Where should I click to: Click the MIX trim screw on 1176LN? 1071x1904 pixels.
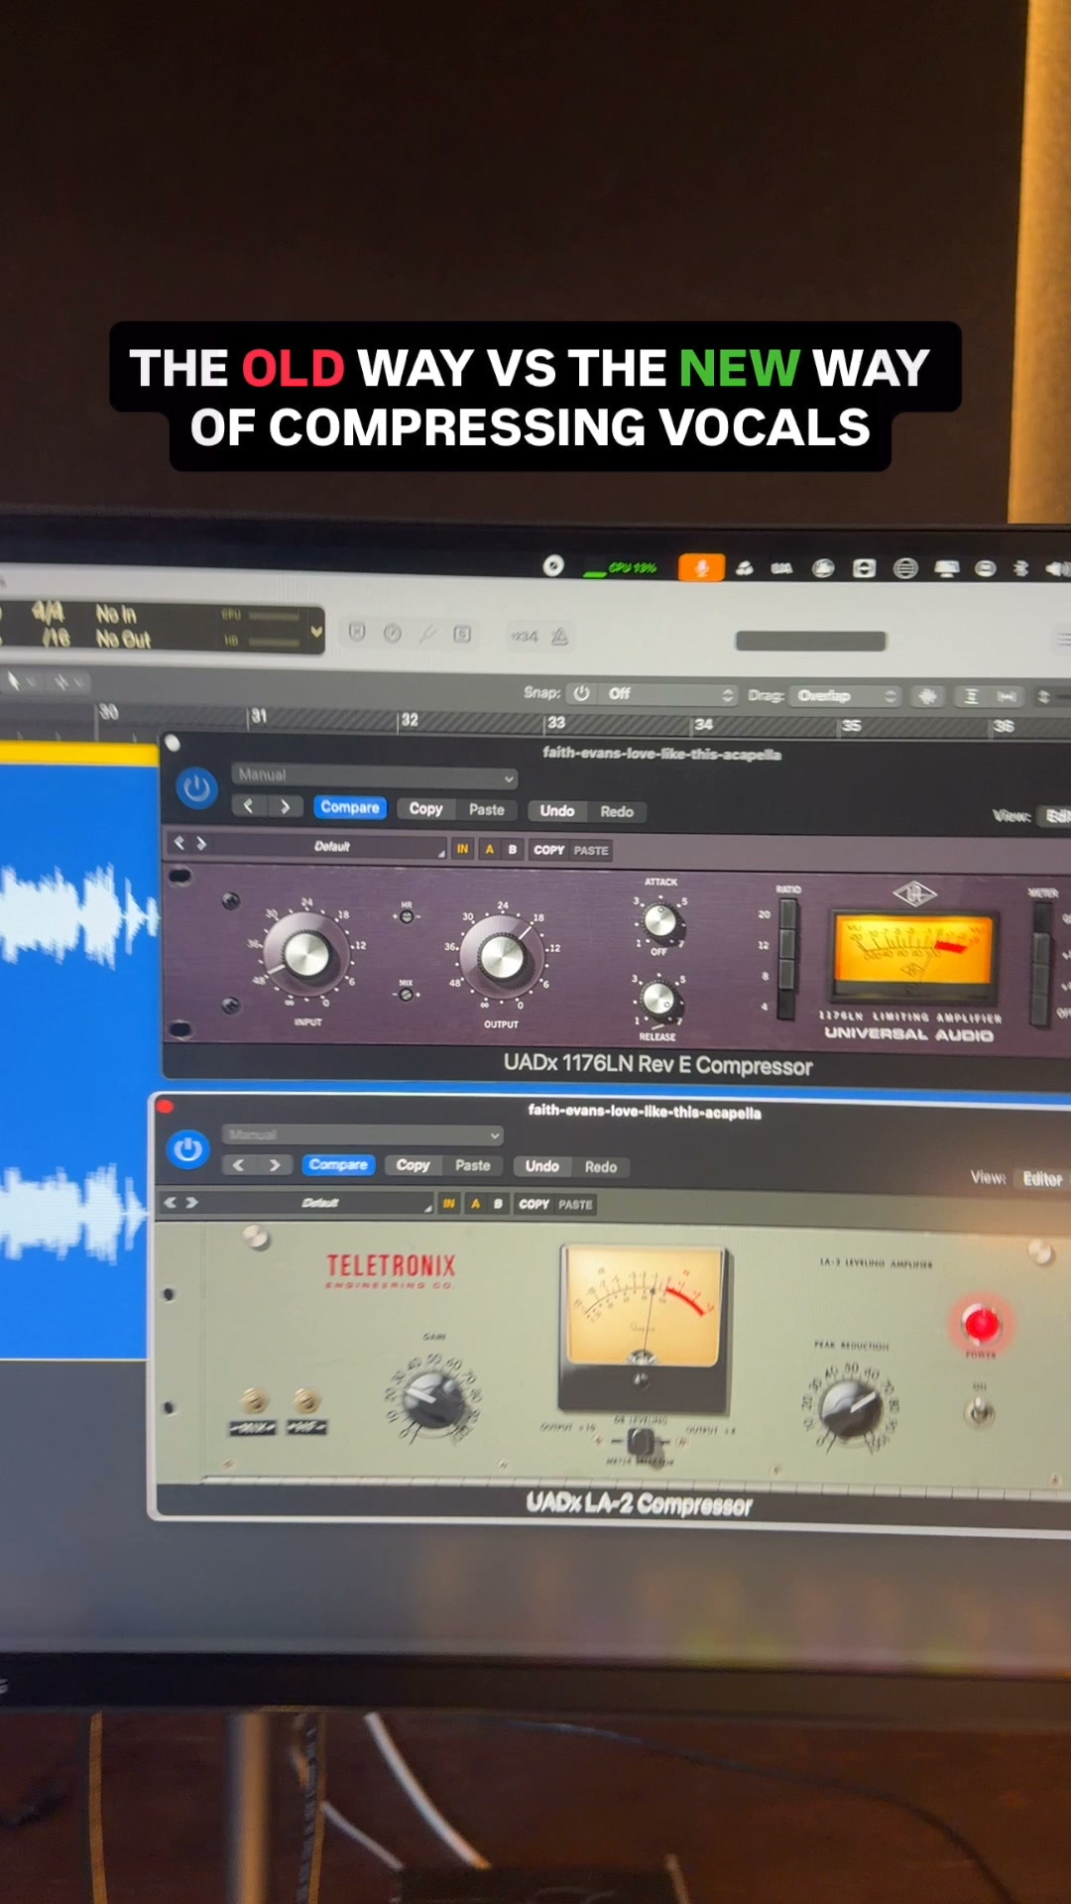pyautogui.click(x=406, y=994)
